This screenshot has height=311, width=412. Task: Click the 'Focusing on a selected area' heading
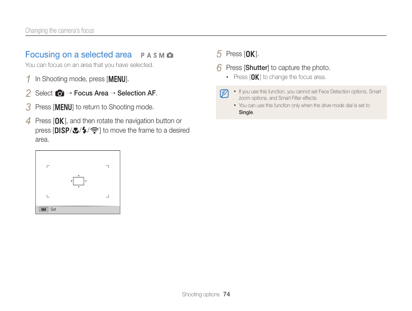(x=79, y=54)
